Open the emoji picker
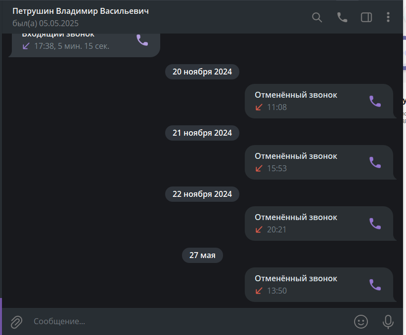The width and height of the screenshot is (406, 335). point(361,322)
